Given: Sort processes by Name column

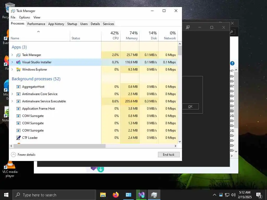Looking at the screenshot, I should click(40, 35).
